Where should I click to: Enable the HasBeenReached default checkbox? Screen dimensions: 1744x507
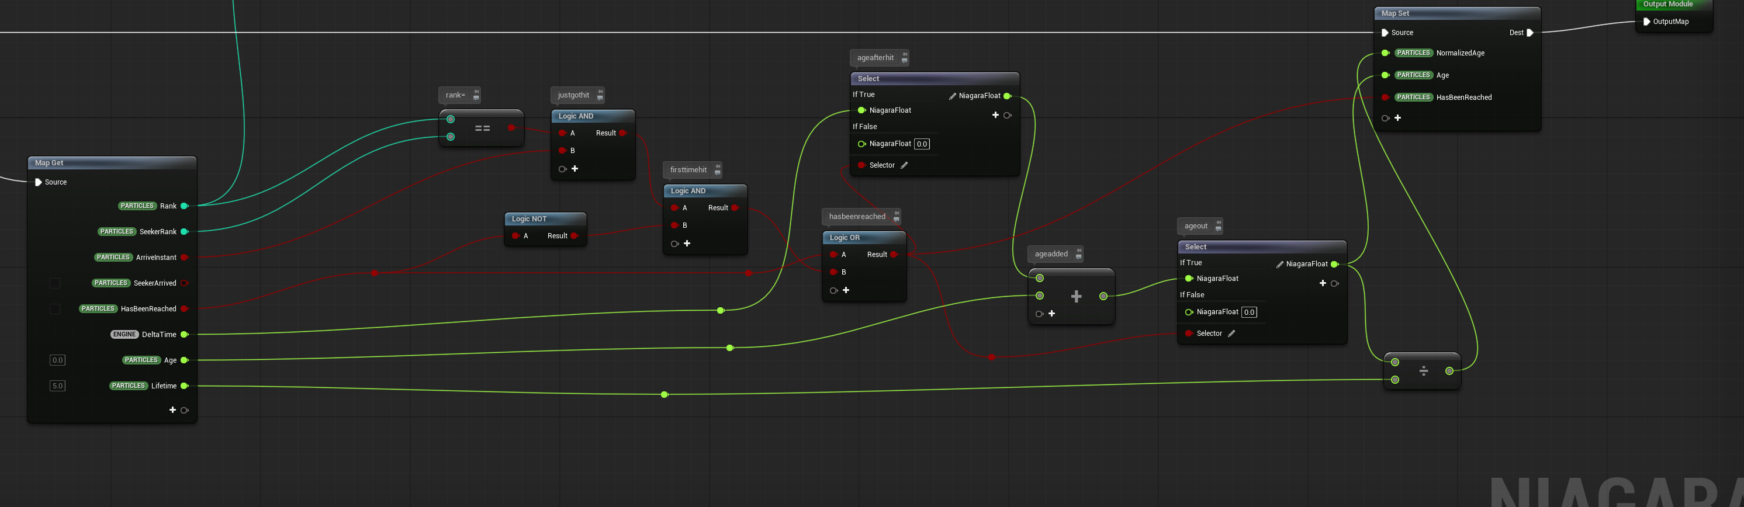[56, 308]
